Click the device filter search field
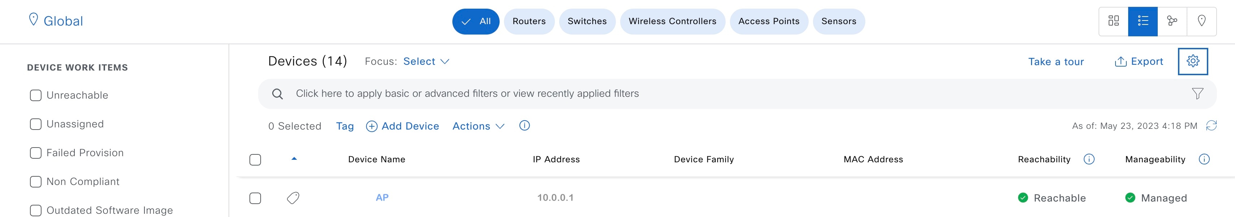1235x217 pixels. pyautogui.click(x=467, y=94)
